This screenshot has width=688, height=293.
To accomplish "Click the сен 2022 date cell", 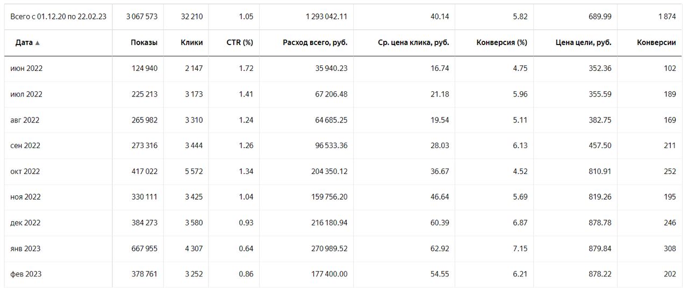I will click(x=25, y=146).
